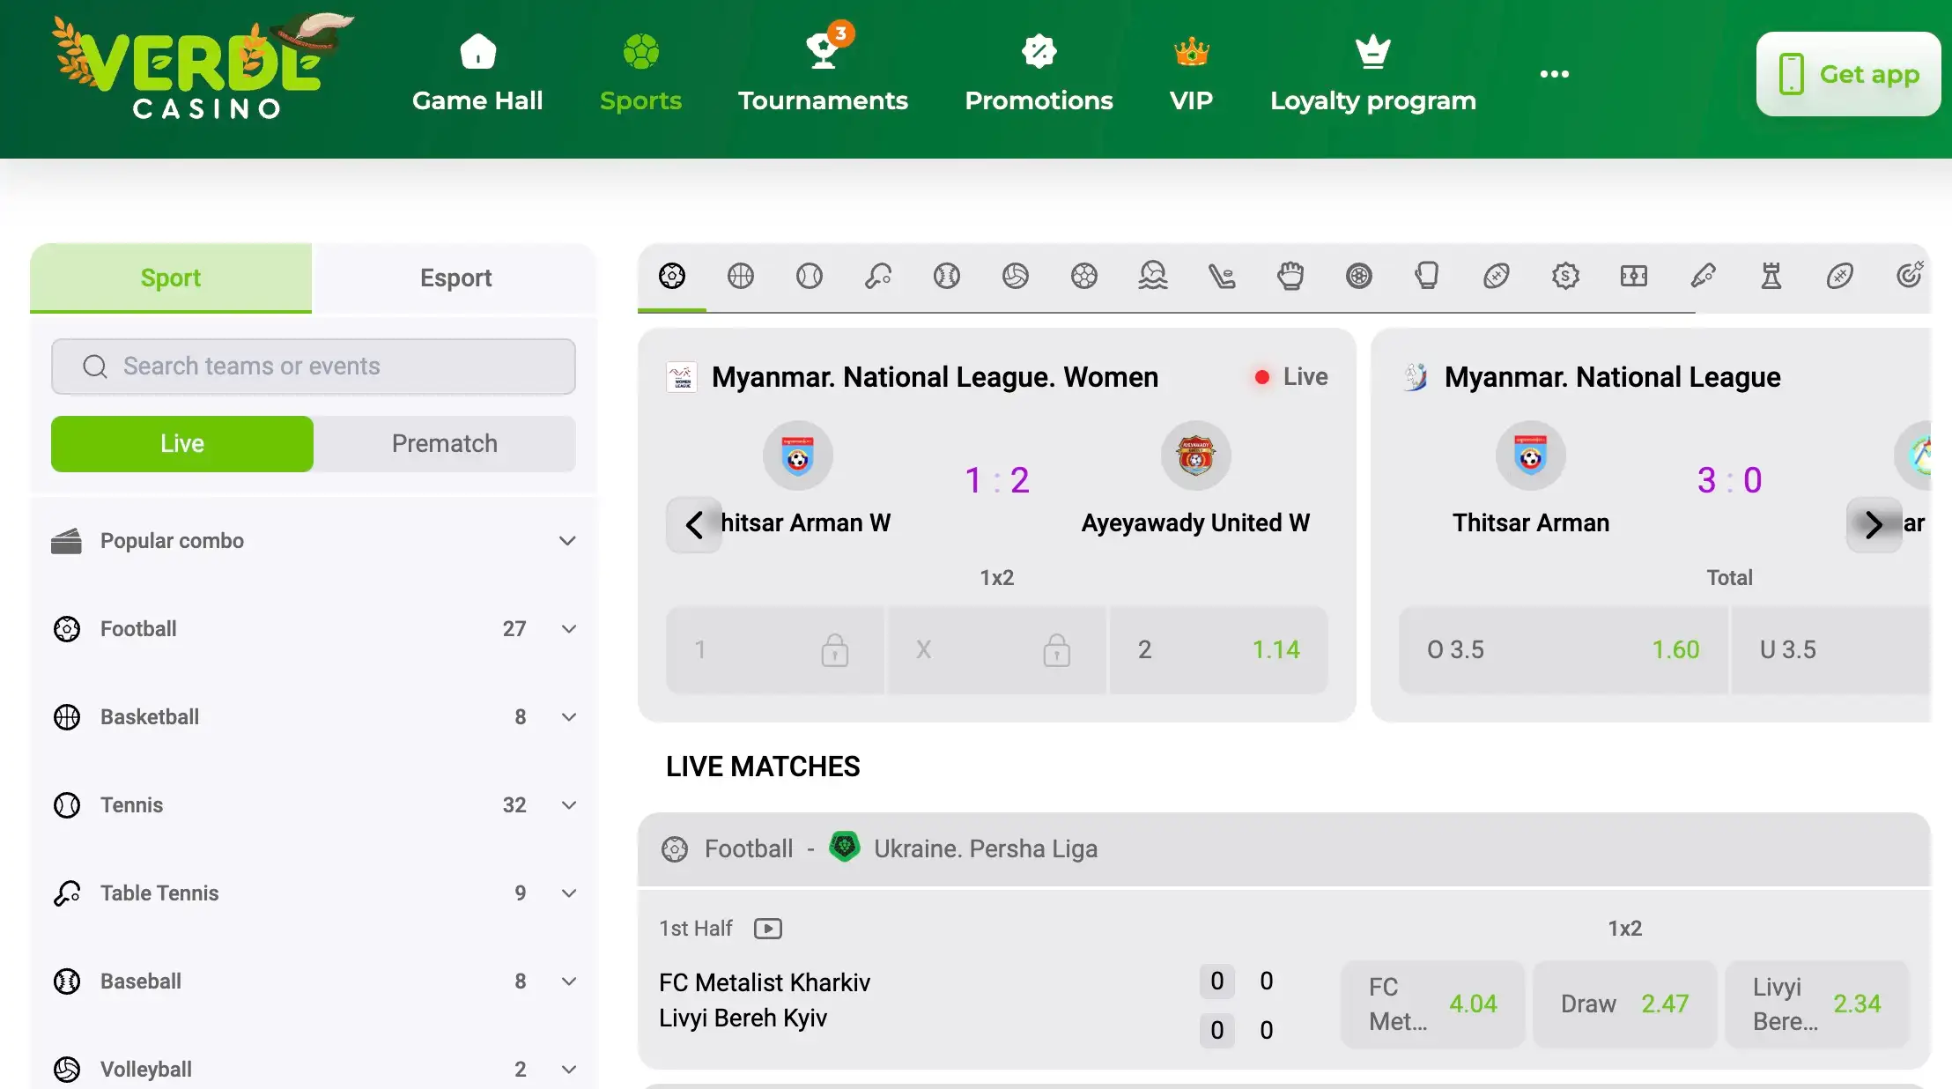The image size is (1952, 1089).
Task: Show previous featured match with left arrow
Action: pos(694,525)
